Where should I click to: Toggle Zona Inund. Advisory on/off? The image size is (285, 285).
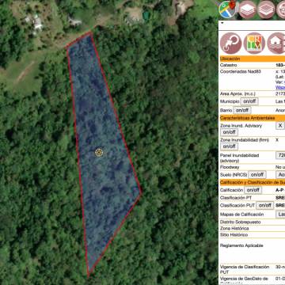[230, 132]
